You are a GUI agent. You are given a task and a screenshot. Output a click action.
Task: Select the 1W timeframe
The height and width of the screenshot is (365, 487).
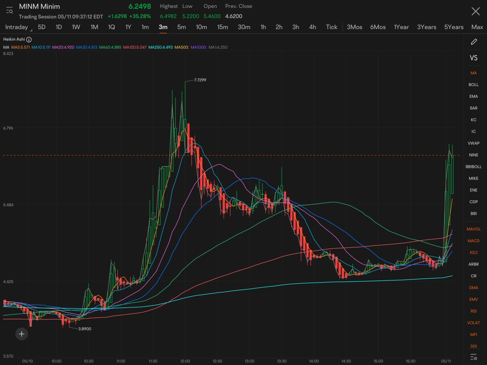(x=76, y=27)
